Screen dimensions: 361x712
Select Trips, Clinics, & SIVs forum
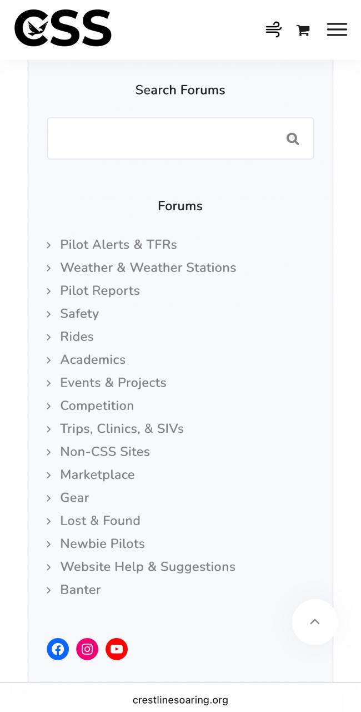click(x=122, y=429)
